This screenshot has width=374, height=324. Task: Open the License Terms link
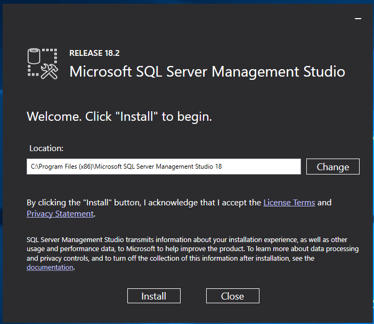point(289,202)
